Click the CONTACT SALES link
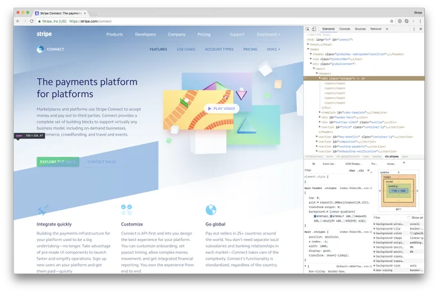Image resolution: width=438 pixels, height=293 pixels. 102,162
